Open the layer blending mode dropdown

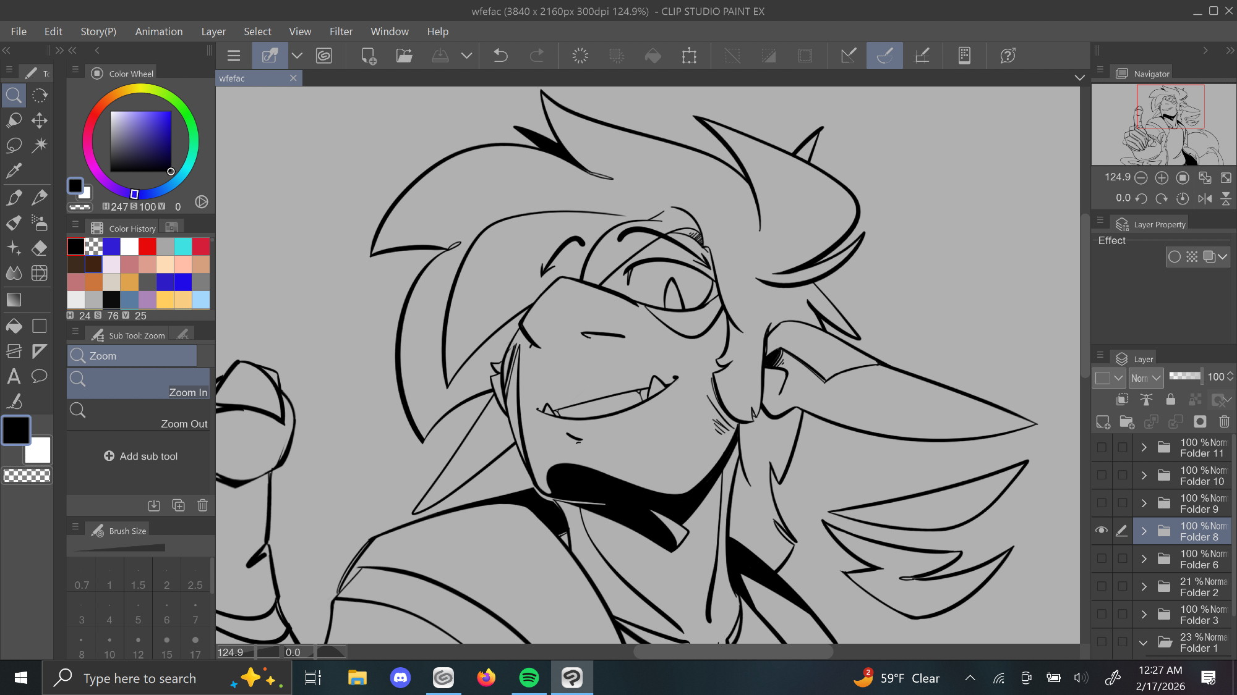click(x=1146, y=377)
